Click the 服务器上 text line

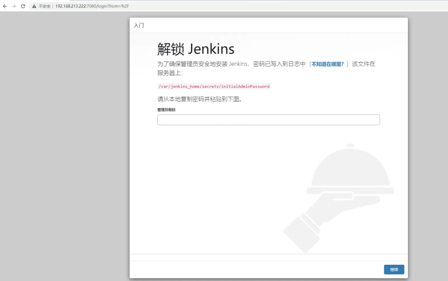coord(170,73)
